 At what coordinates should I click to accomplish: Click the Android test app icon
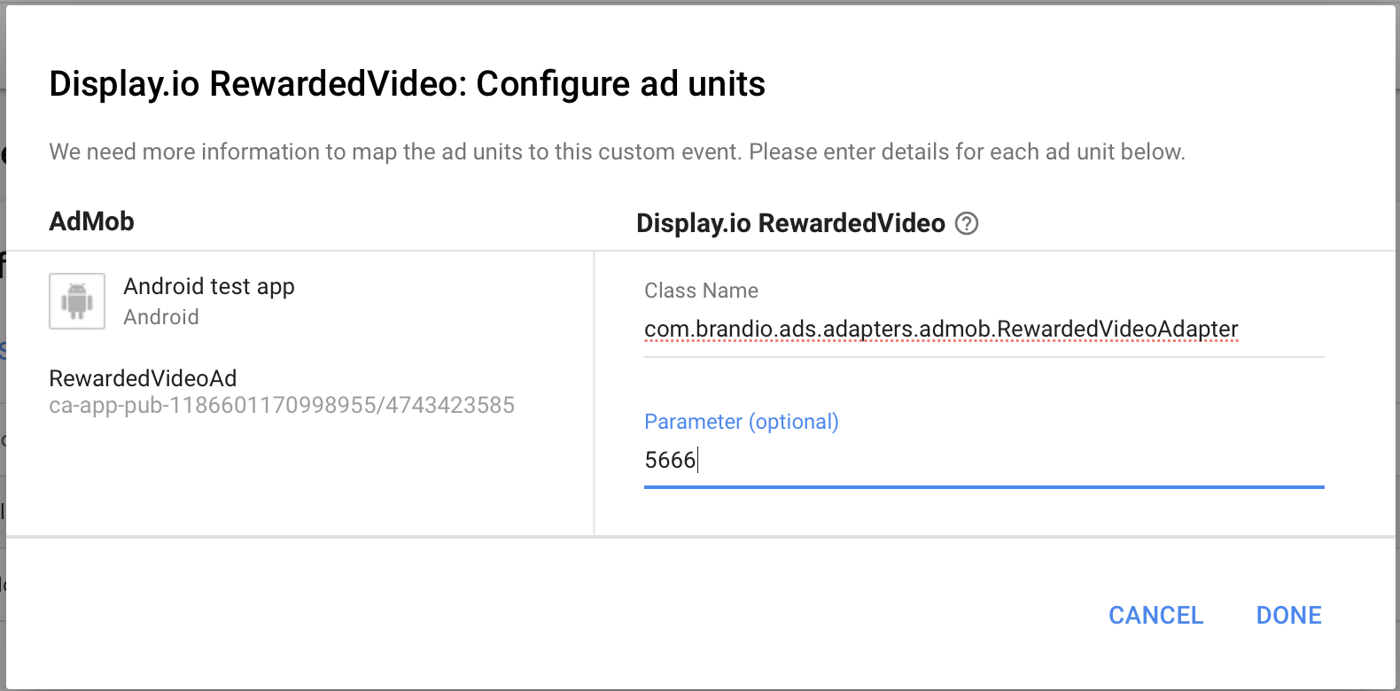[77, 301]
